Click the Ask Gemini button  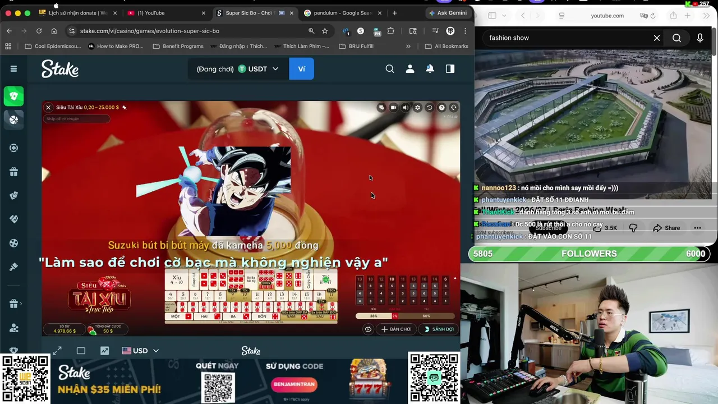tap(448, 13)
